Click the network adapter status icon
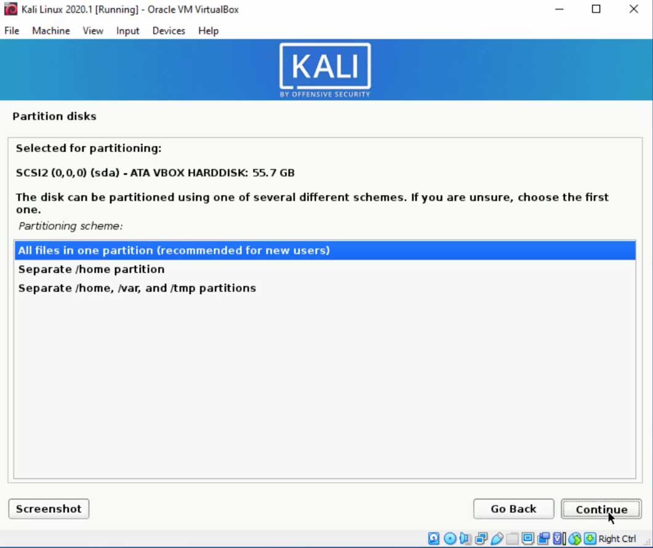This screenshot has height=548, width=653. [481, 538]
